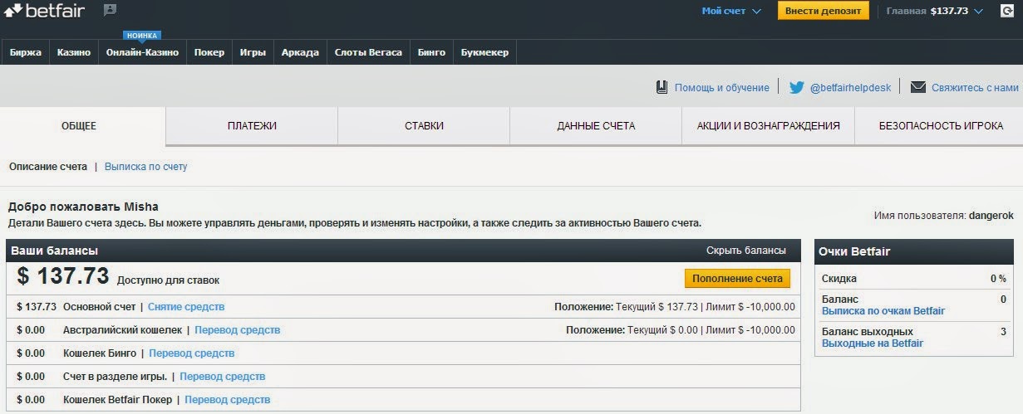Screen dimensions: 1023x414
Task: Switch to the ДАННЫЕ СЧЕТА tab
Action: point(596,126)
